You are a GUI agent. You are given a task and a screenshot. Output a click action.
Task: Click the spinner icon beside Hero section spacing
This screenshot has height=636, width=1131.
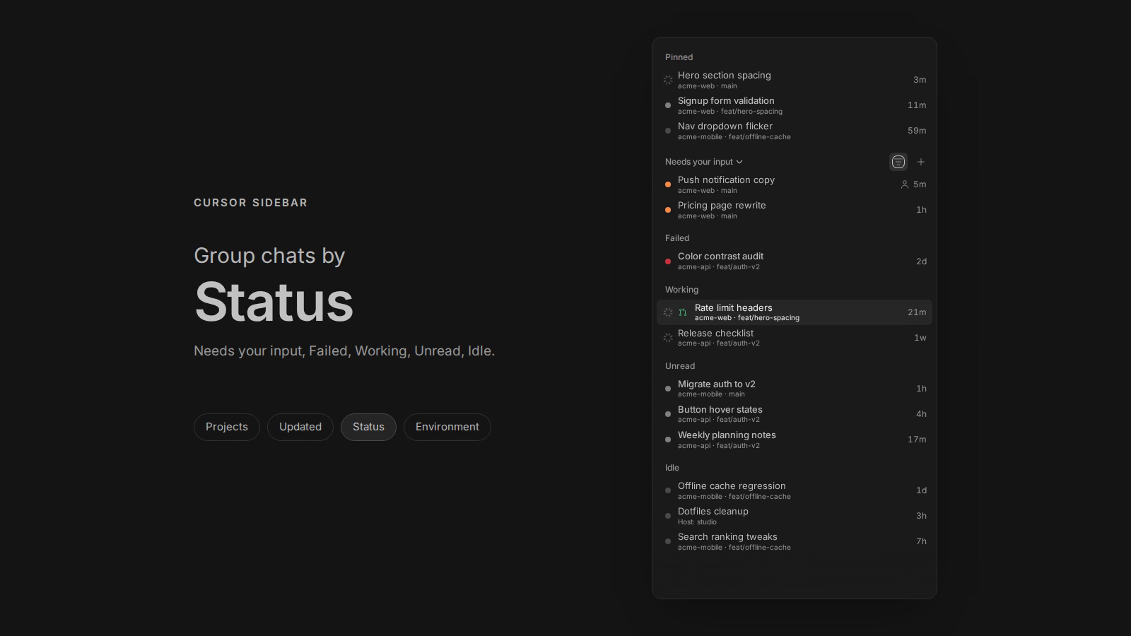pyautogui.click(x=668, y=80)
